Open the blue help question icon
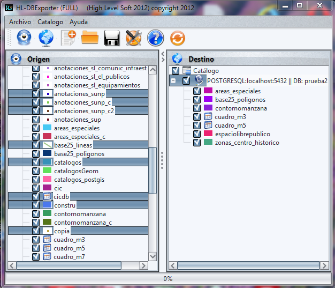 155,38
